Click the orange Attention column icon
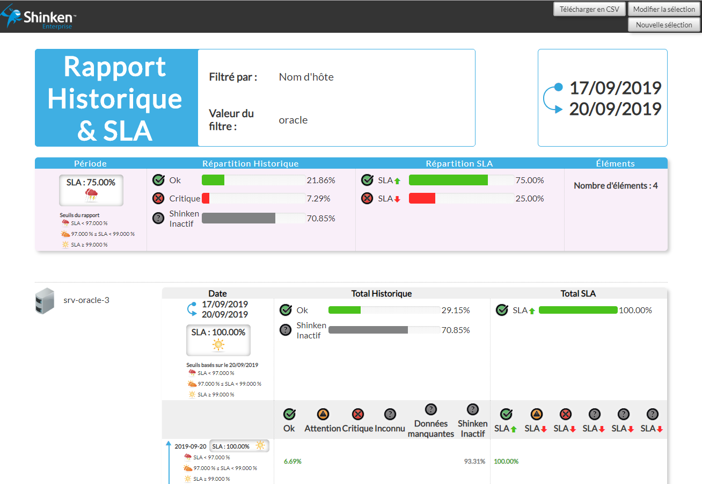The width and height of the screenshot is (702, 484). pyautogui.click(x=323, y=414)
